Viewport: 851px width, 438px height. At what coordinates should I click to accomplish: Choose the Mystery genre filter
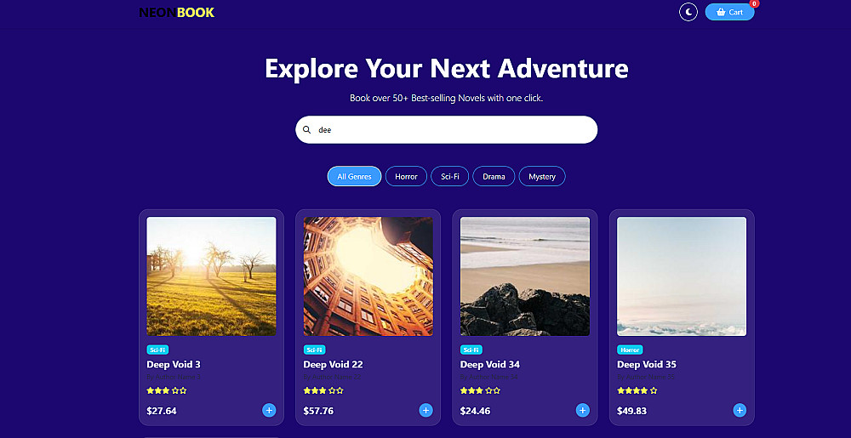tap(542, 177)
